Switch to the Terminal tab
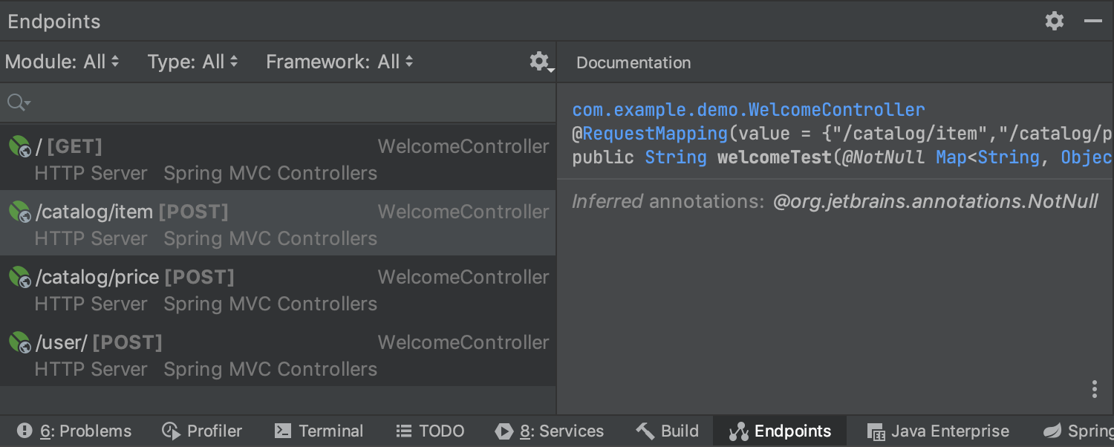The height and width of the screenshot is (447, 1114). (319, 431)
